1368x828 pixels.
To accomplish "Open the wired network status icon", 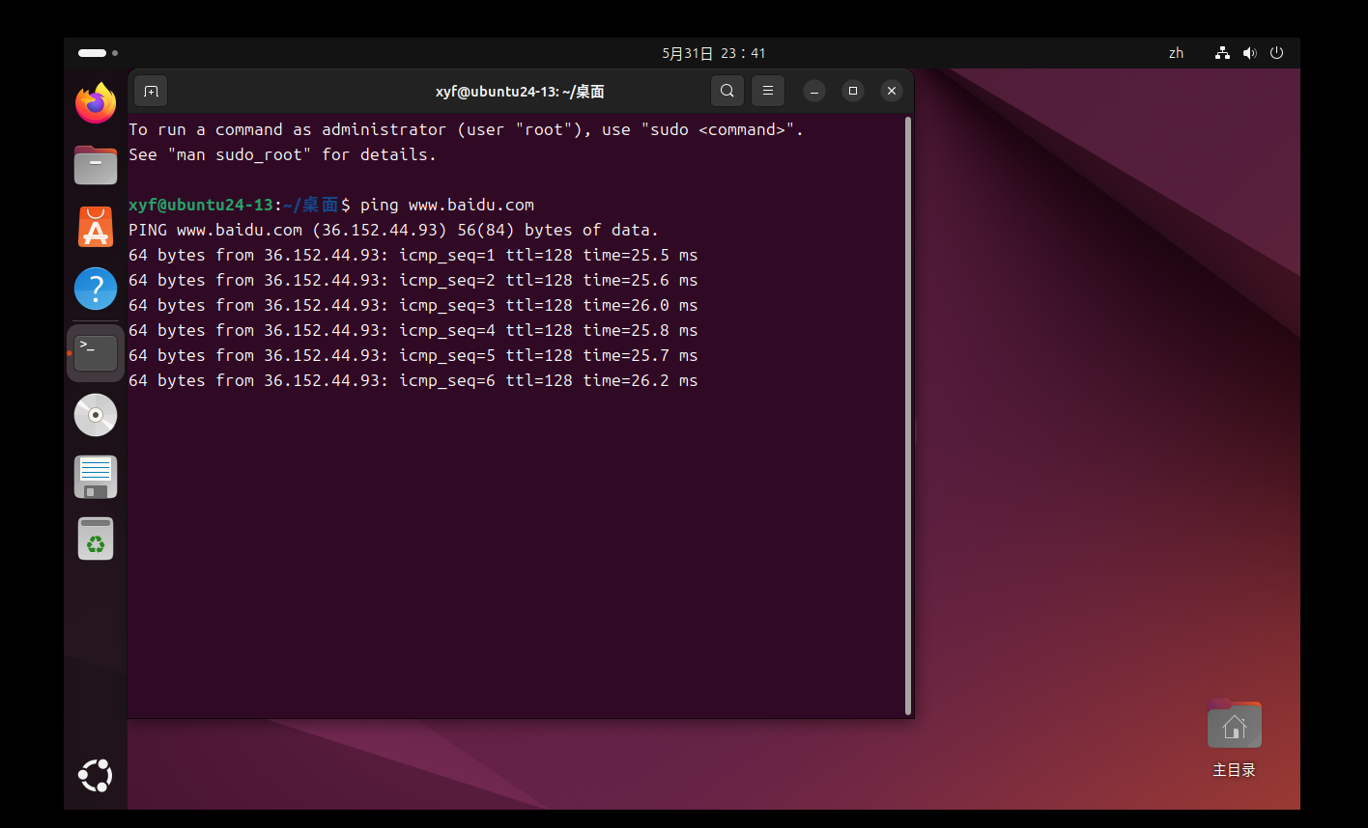I will point(1222,53).
